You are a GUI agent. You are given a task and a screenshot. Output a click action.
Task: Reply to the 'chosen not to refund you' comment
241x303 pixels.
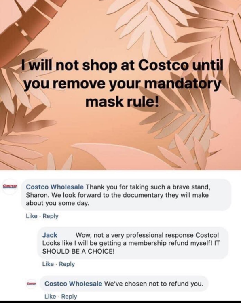tap(69, 296)
